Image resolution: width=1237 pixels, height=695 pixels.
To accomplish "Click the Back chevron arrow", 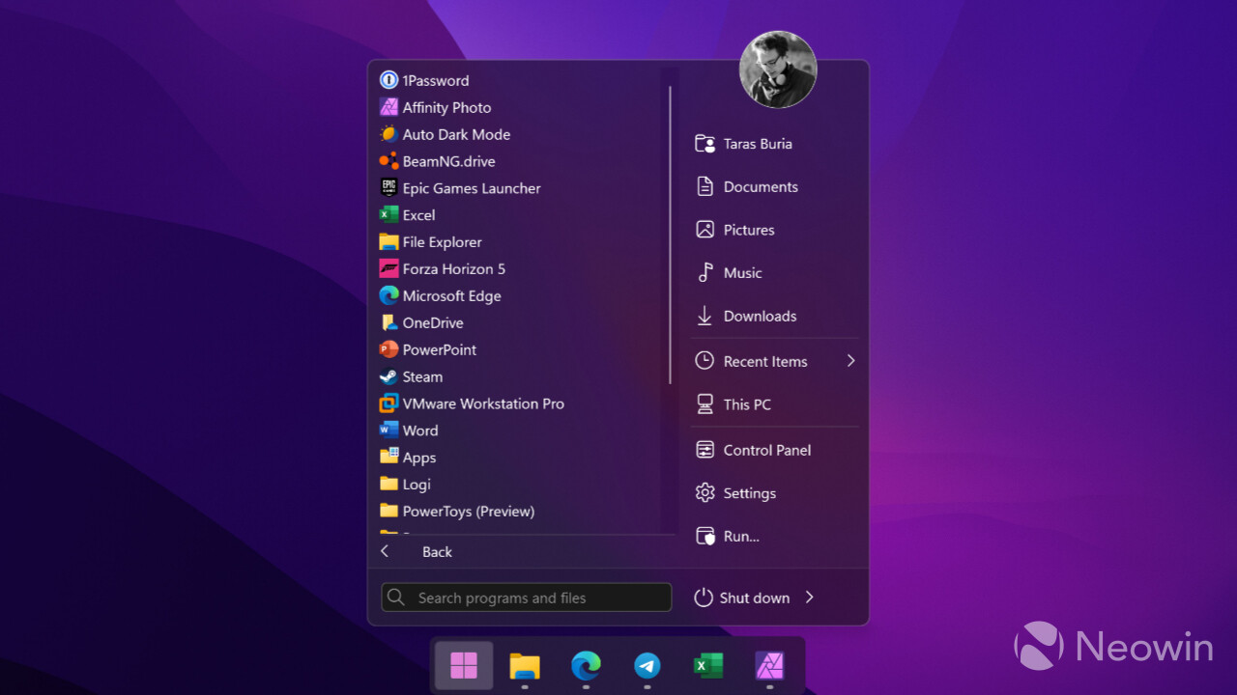I will 385,551.
